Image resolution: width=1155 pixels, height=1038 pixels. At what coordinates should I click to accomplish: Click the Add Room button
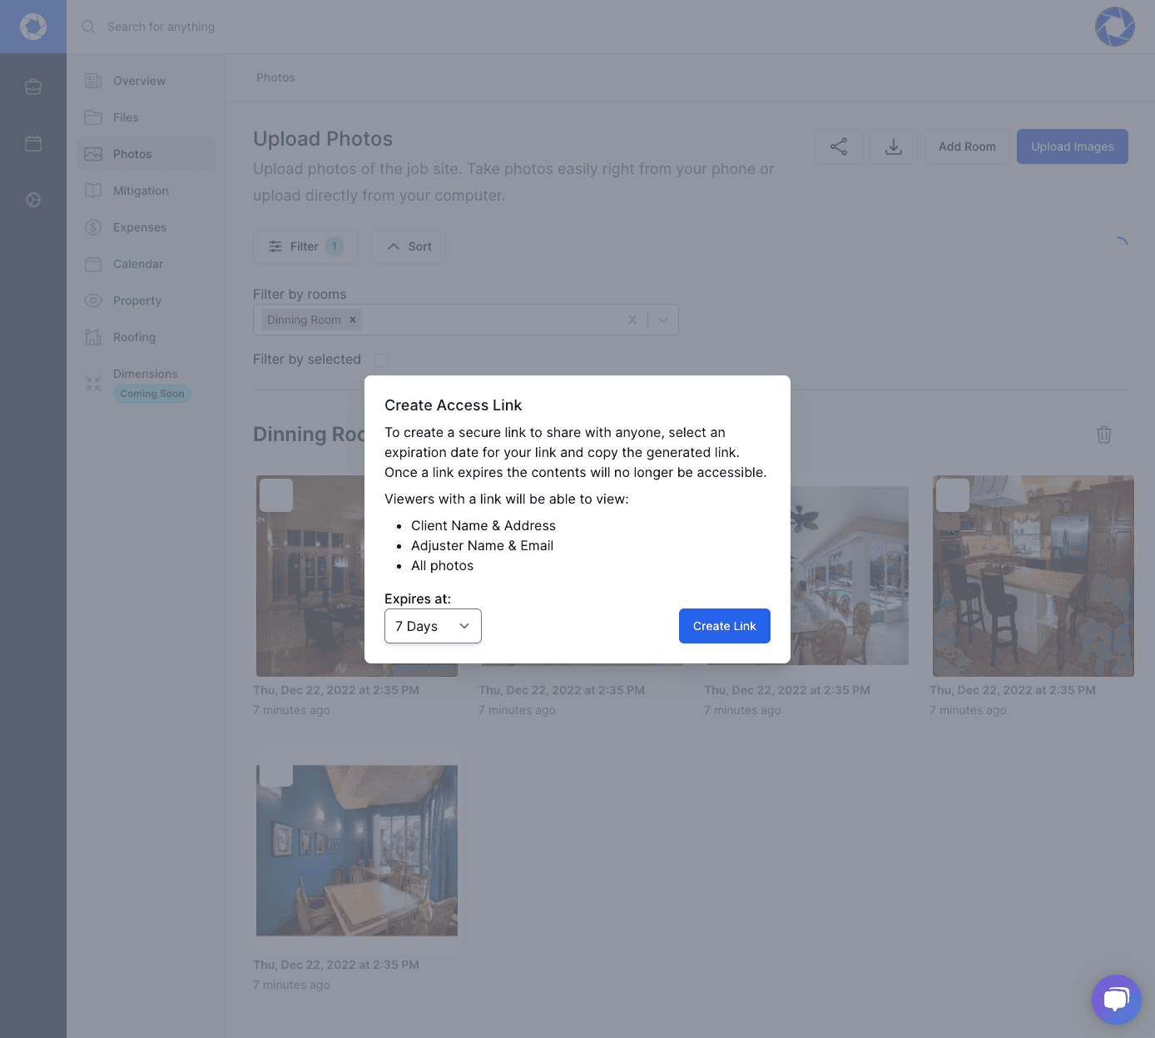967,147
